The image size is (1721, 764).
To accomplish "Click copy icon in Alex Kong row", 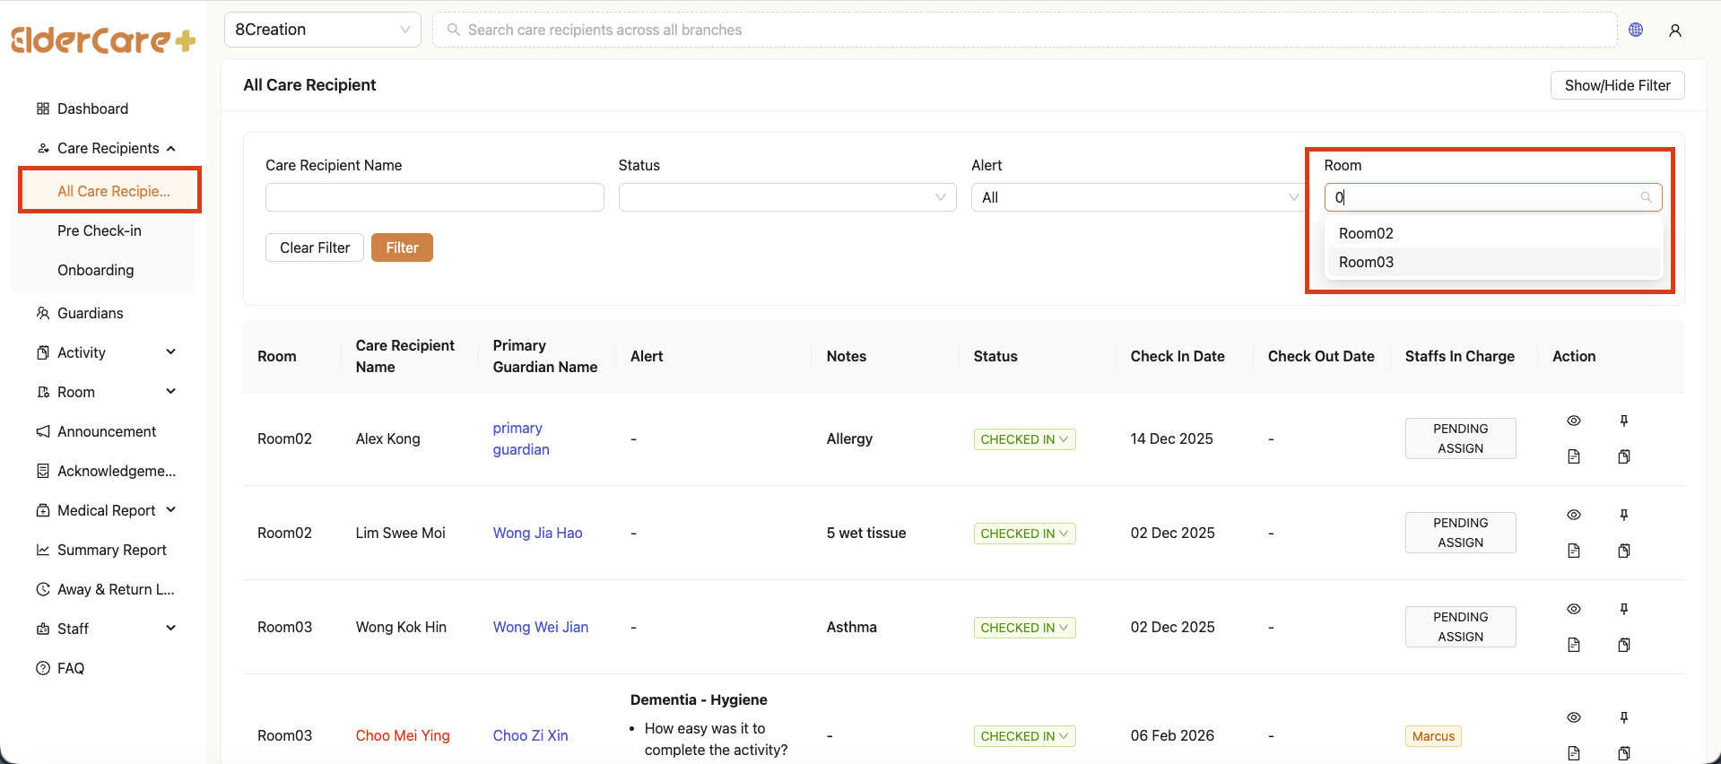I will pyautogui.click(x=1623, y=456).
